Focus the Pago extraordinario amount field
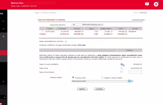Viewport: 163px width, 105px height. tap(135, 72)
